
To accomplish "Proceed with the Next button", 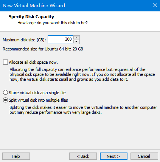I will (x=113, y=156).
